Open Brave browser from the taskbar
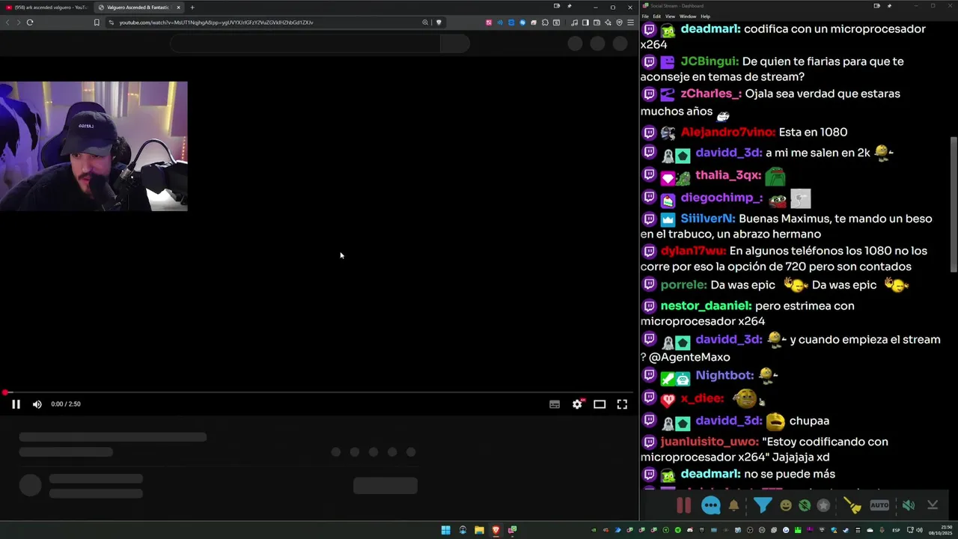 pyautogui.click(x=495, y=530)
